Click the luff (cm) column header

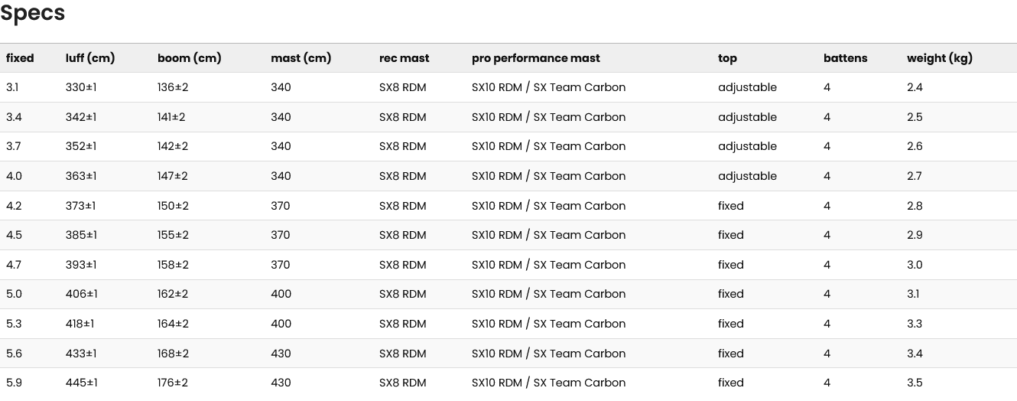90,58
